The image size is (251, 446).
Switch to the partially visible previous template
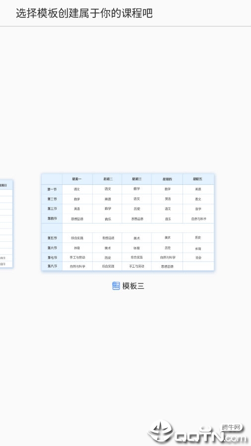[6, 223]
